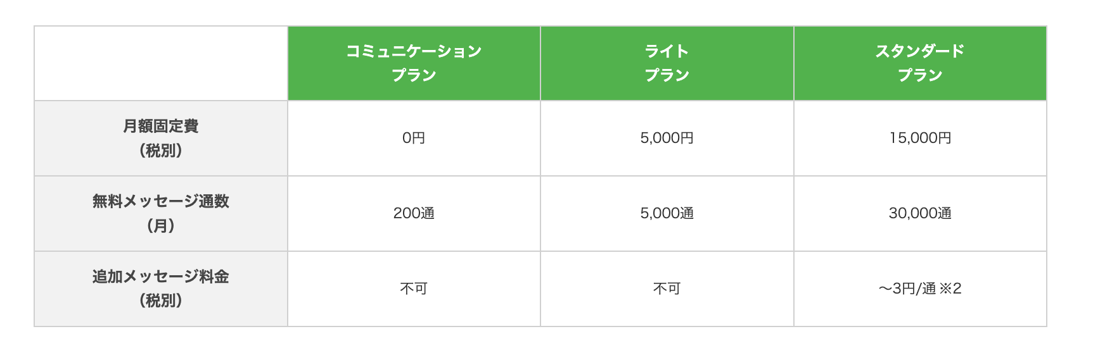Click the ※2 footnote marker
Viewport: 1093px width, 348px height.
click(950, 289)
